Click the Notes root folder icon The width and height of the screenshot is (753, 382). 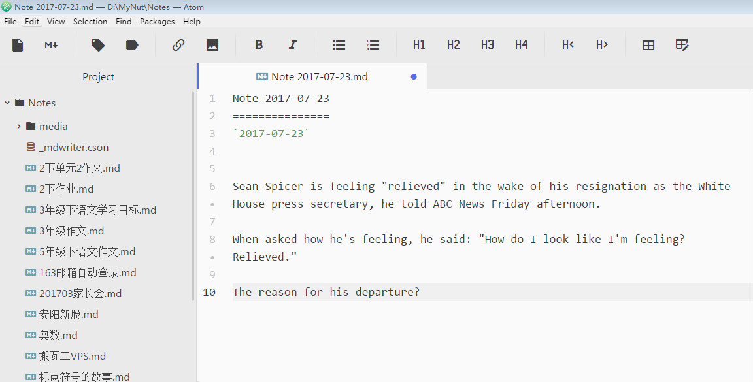coord(20,103)
